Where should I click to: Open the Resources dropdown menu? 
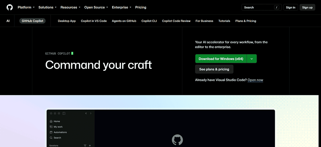tap(70, 7)
